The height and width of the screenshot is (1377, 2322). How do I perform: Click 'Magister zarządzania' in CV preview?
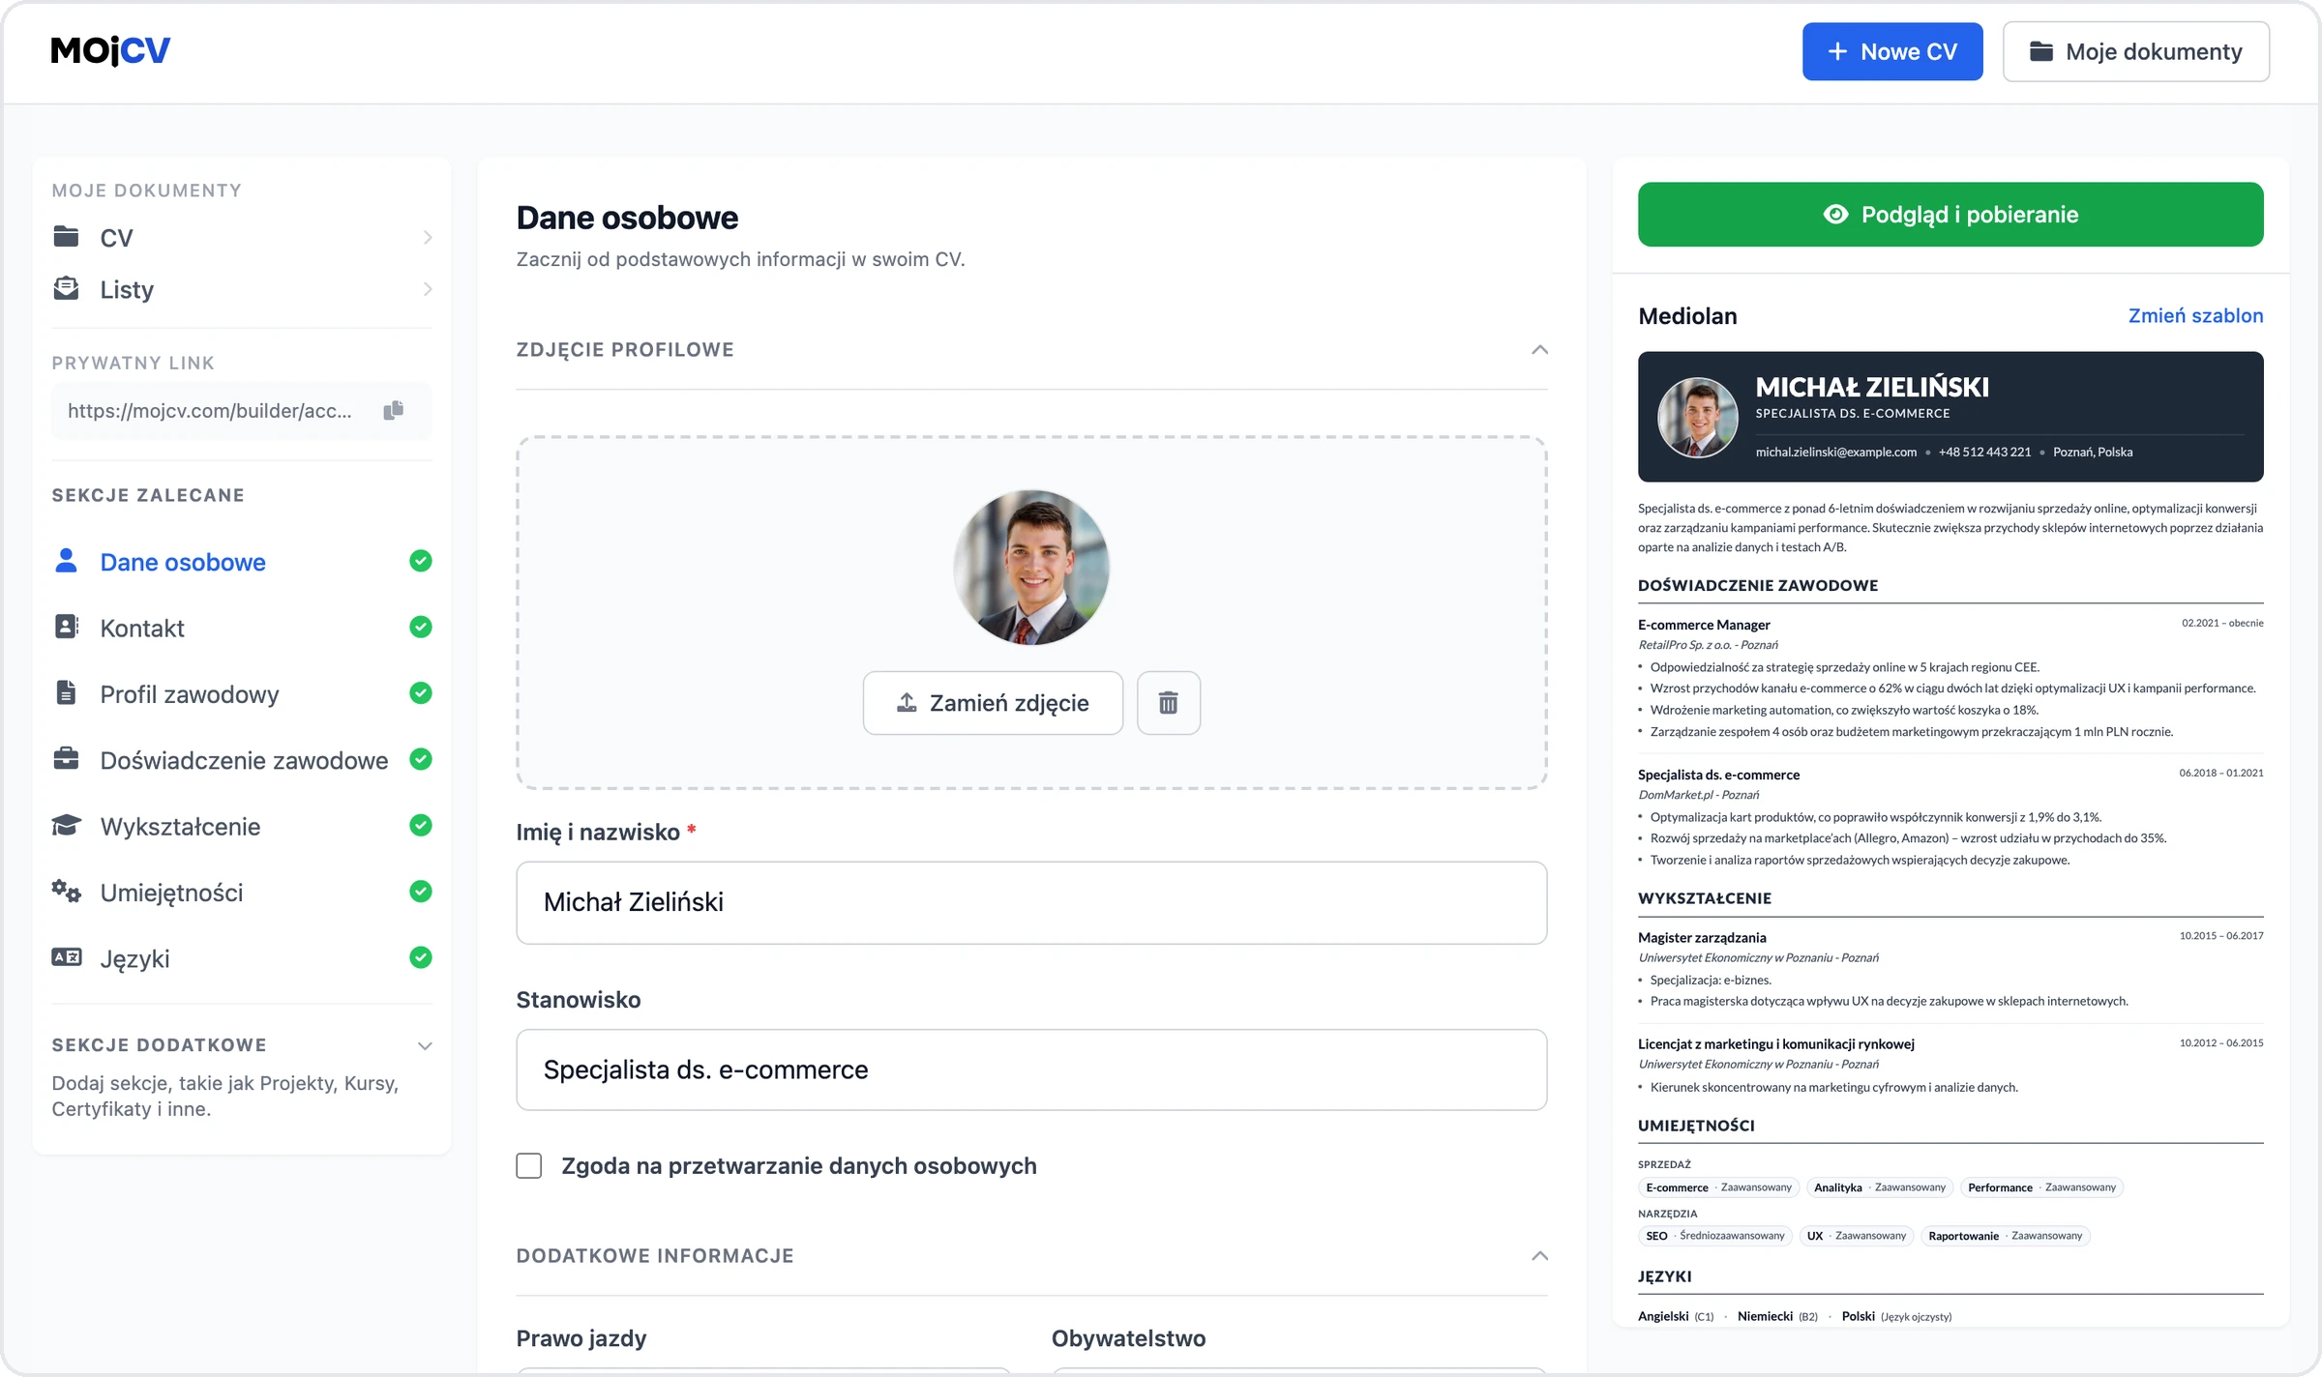1702,937
